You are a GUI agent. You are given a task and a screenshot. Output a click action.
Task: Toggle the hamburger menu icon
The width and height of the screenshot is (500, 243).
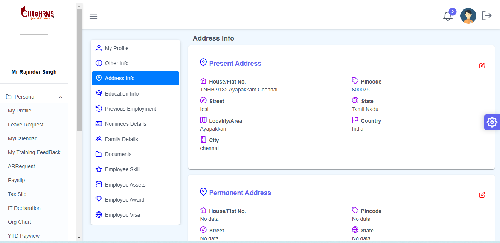coord(93,16)
